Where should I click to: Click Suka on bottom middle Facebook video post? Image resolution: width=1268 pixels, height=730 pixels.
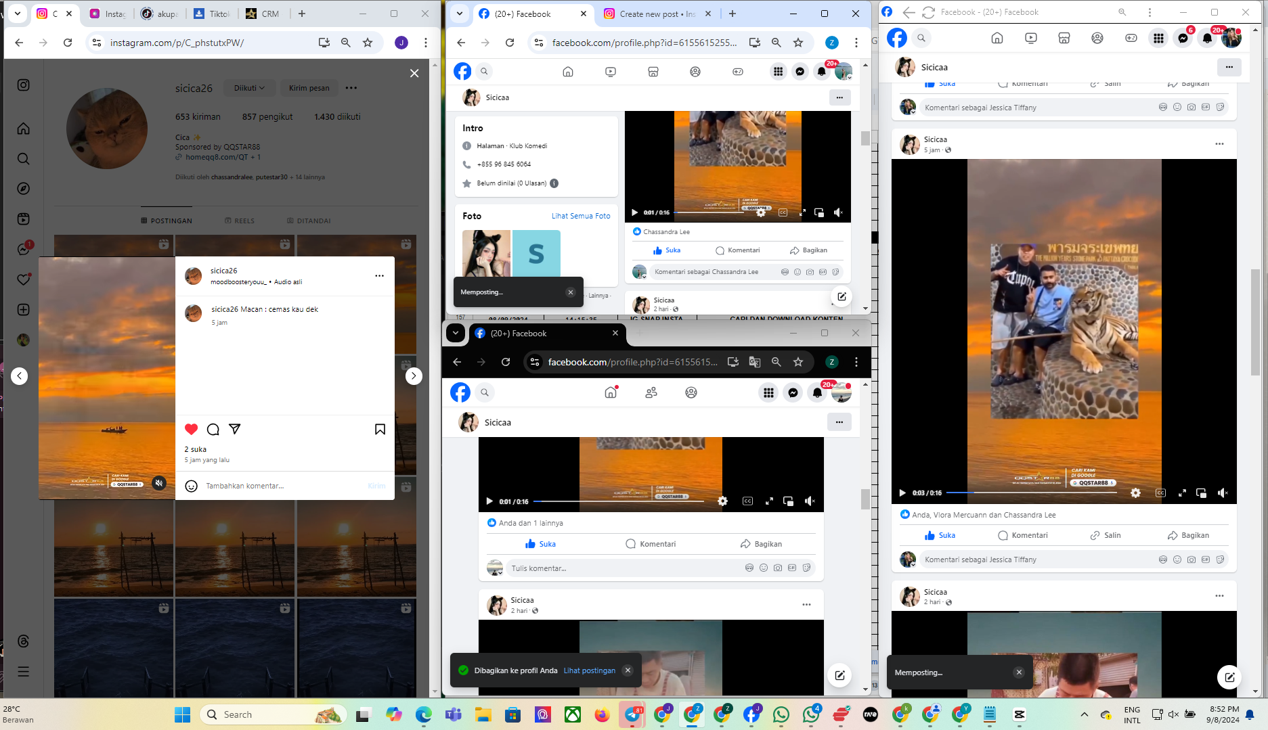(x=540, y=544)
